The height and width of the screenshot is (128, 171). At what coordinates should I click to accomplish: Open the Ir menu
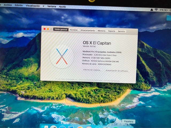point(44,6)
